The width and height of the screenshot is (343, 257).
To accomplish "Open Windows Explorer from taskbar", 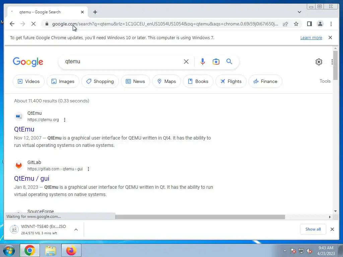I will pos(51,250).
